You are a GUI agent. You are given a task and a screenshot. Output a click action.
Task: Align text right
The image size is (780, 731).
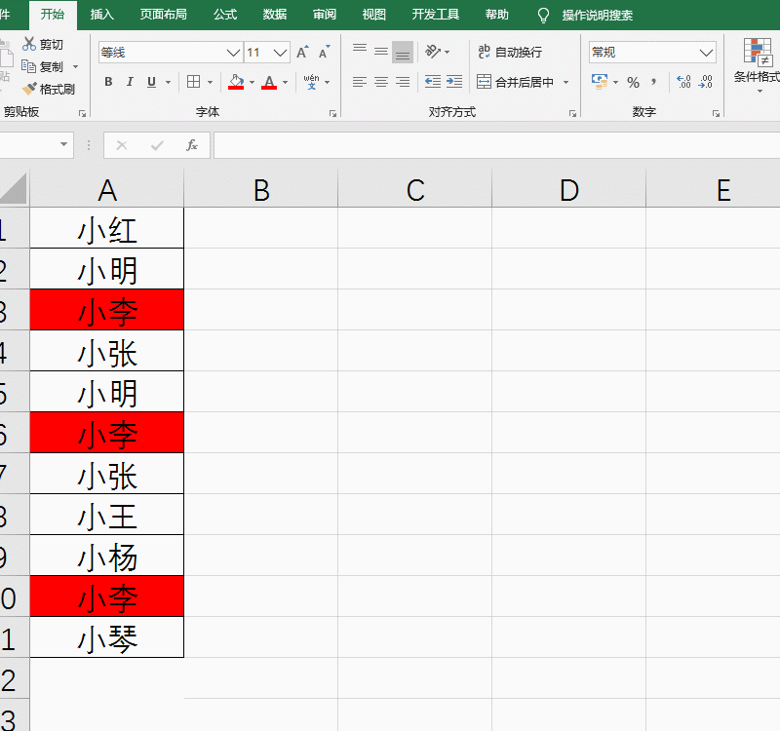403,82
